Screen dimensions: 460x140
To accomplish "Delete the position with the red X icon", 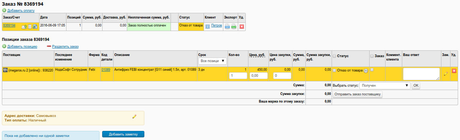I will [454, 71].
